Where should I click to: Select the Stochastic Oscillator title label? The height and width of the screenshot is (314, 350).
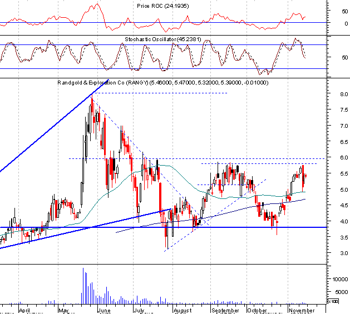163,39
